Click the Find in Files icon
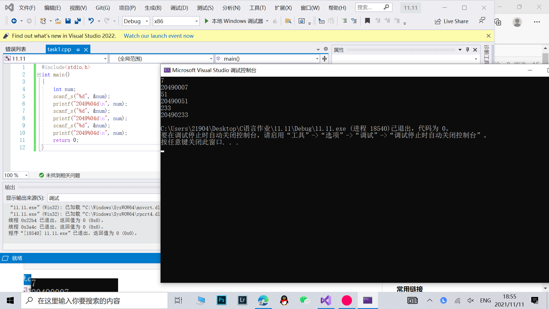The image size is (549, 309). click(x=288, y=21)
